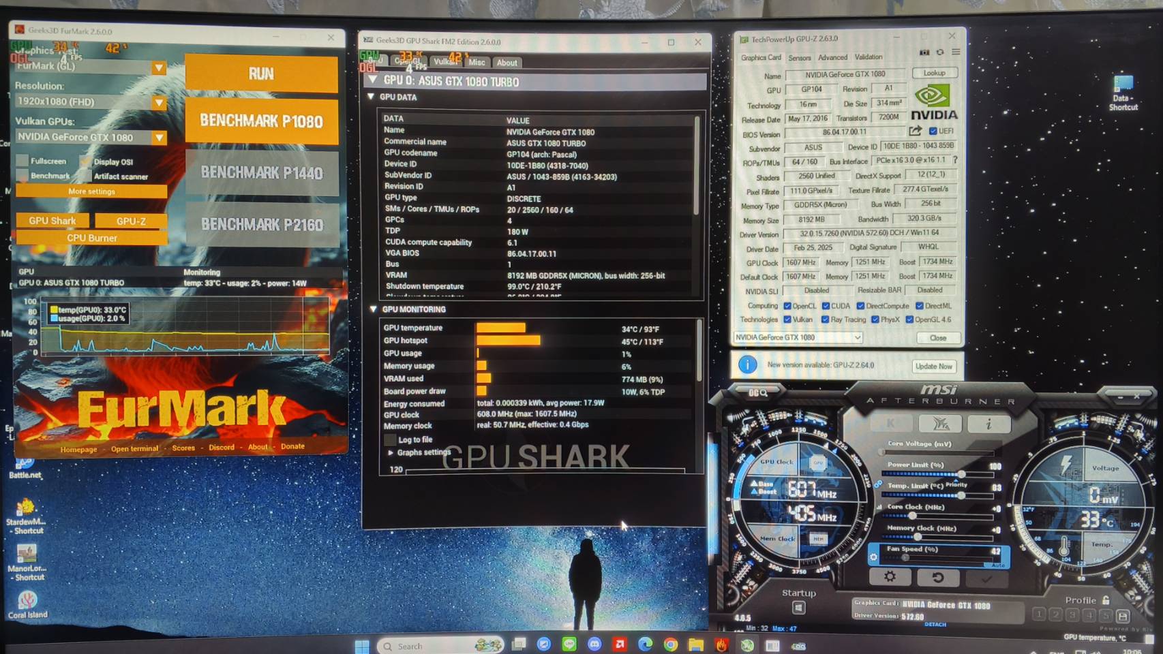Open the About tab in GPU Shark

point(507,63)
